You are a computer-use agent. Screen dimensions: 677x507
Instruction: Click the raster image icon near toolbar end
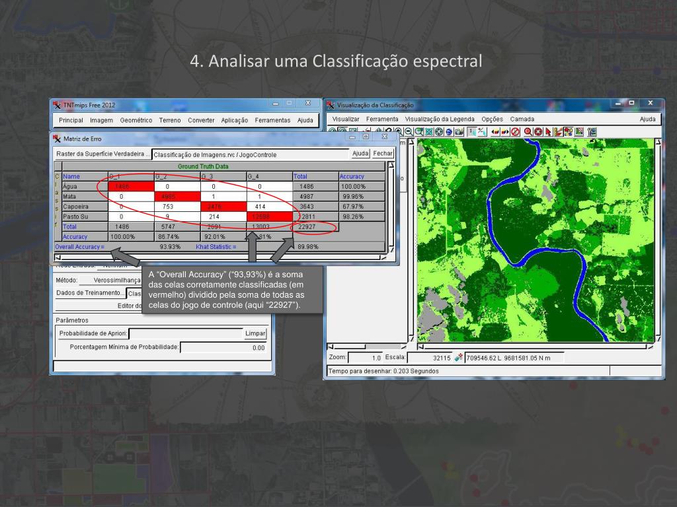click(579, 131)
